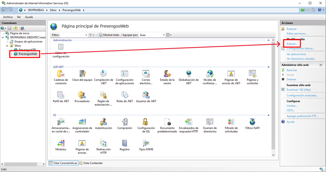This screenshot has width=326, height=172.
Task: Click the Enlaces... link in Acciones
Action: pos(292,44)
